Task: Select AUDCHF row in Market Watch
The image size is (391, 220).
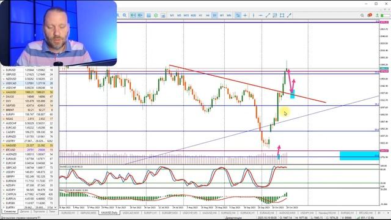Action: point(28,123)
